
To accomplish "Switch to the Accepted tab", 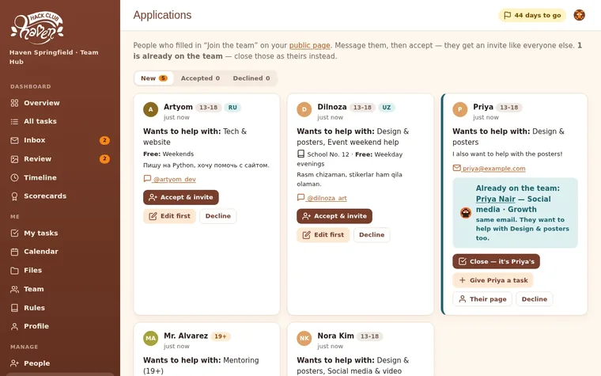I will pyautogui.click(x=200, y=78).
